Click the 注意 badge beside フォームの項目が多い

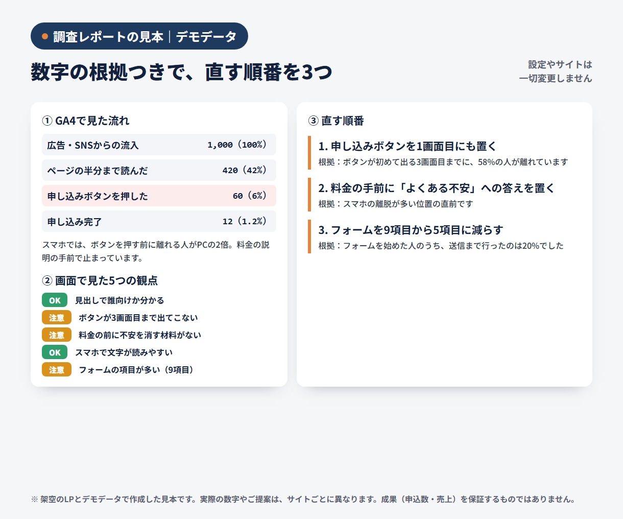point(57,370)
